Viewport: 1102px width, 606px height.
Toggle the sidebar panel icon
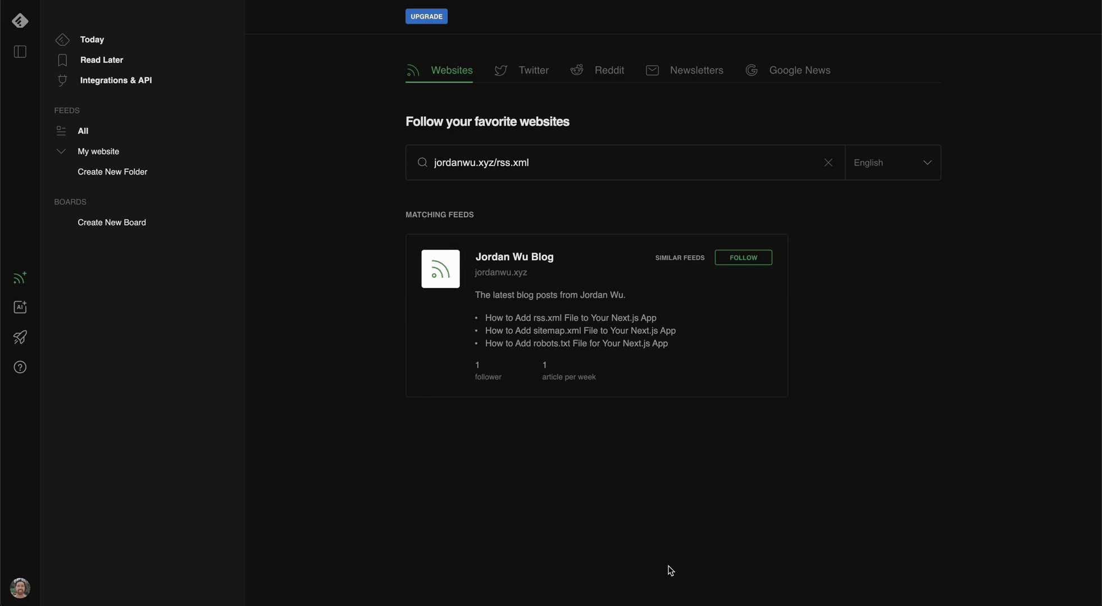click(20, 52)
